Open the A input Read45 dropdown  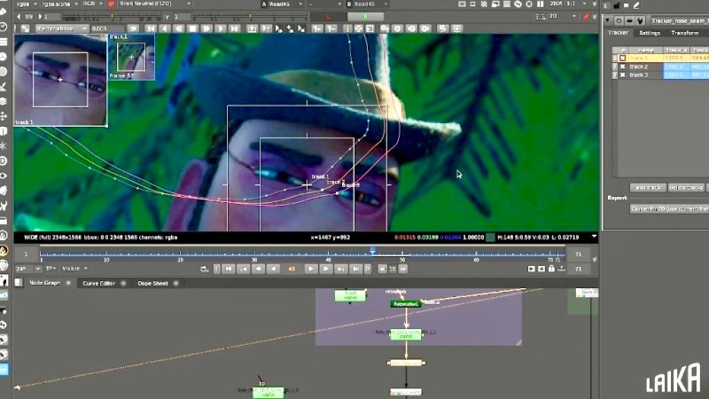(x=282, y=4)
